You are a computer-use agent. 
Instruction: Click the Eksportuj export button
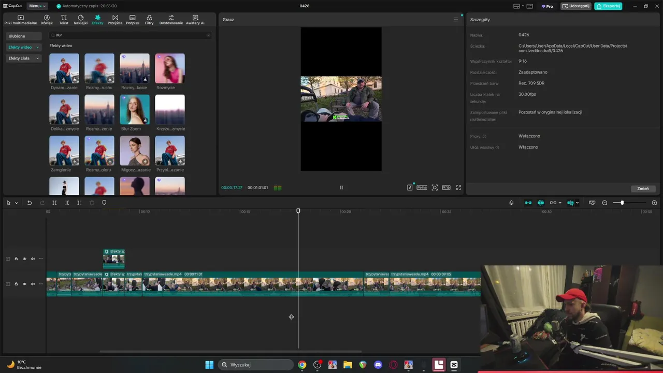pyautogui.click(x=608, y=6)
